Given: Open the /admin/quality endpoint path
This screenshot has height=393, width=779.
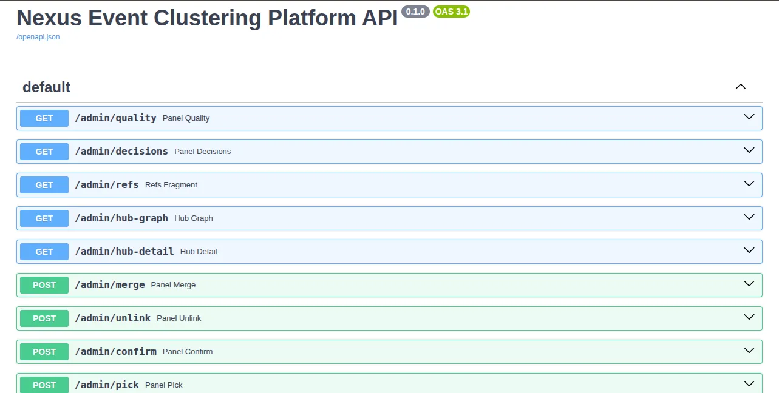Looking at the screenshot, I should (x=115, y=118).
